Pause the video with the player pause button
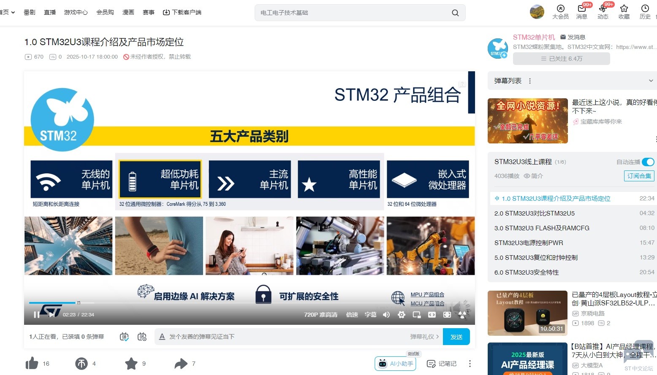Viewport: 657px width, 375px height. (36, 315)
